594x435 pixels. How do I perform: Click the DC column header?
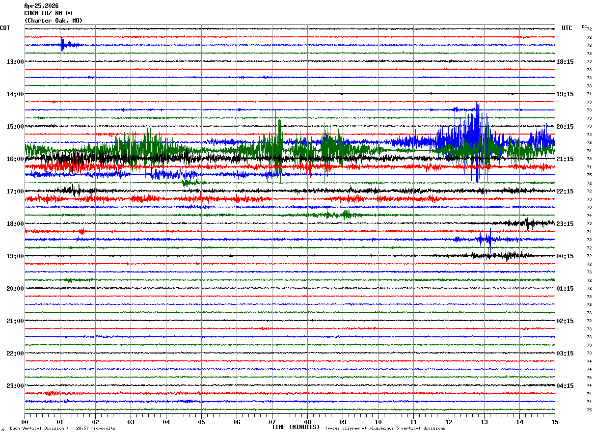[584, 27]
